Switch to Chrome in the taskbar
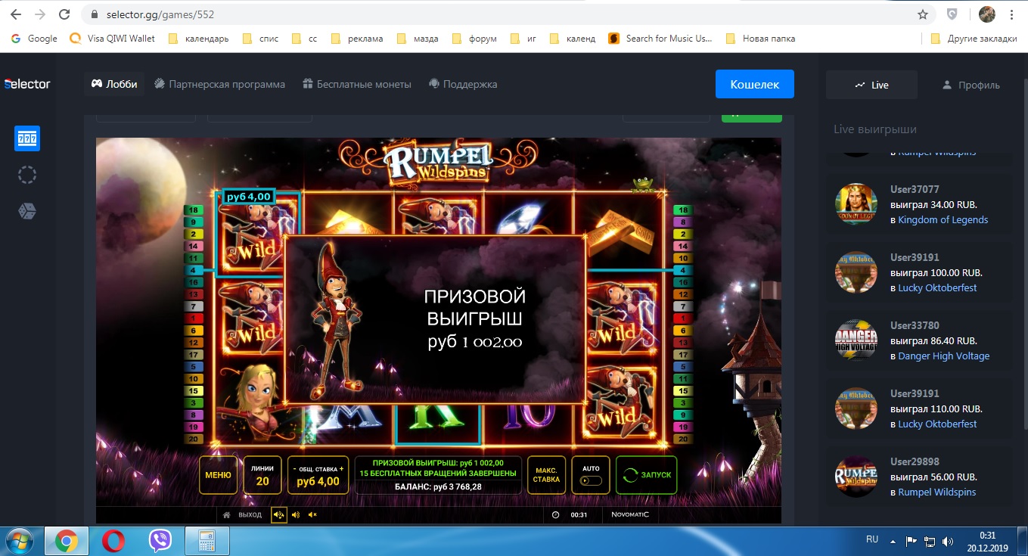Screen dimensions: 1028x556 click(x=67, y=541)
